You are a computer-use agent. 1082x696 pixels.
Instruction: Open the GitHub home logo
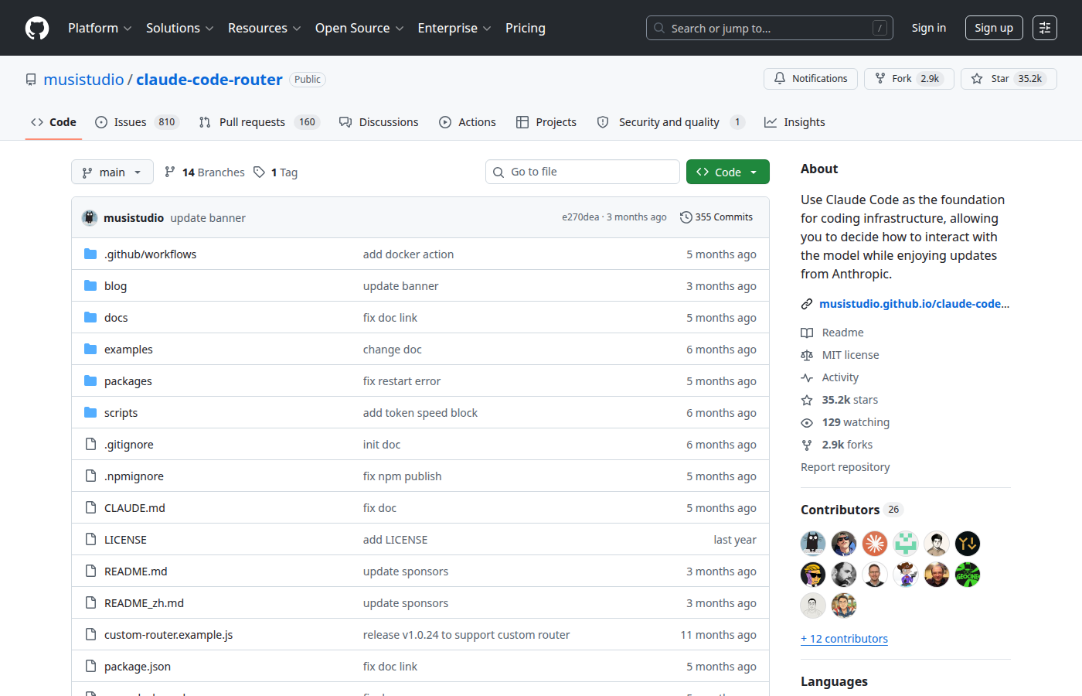pyautogui.click(x=37, y=28)
